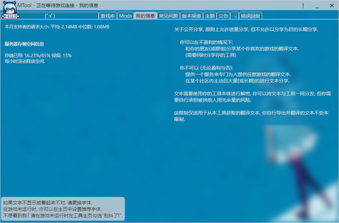Click the Cirno mascot avatar icon
The width and height of the screenshot is (339, 223).
coord(10,10)
